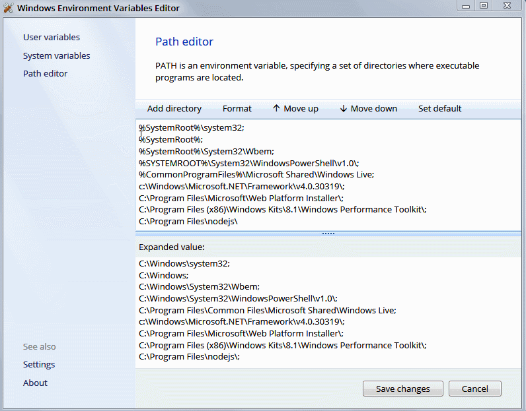
Task: Open the System variables section
Action: [56, 55]
